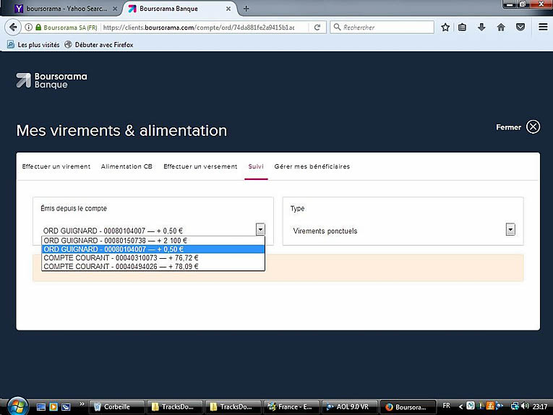Image resolution: width=553 pixels, height=415 pixels.
Task: Open the Firefox downloads arrow icon
Action: click(482, 27)
